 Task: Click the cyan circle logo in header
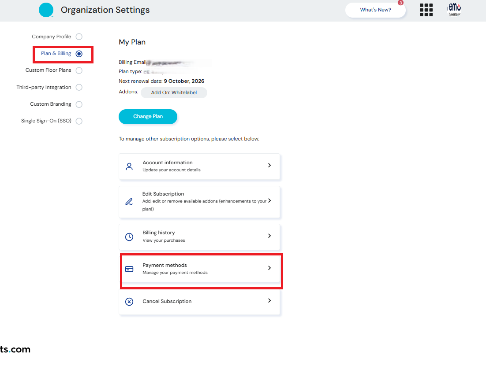[46, 10]
